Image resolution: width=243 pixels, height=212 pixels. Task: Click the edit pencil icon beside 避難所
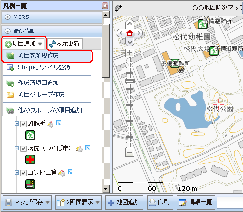(x=50, y=124)
